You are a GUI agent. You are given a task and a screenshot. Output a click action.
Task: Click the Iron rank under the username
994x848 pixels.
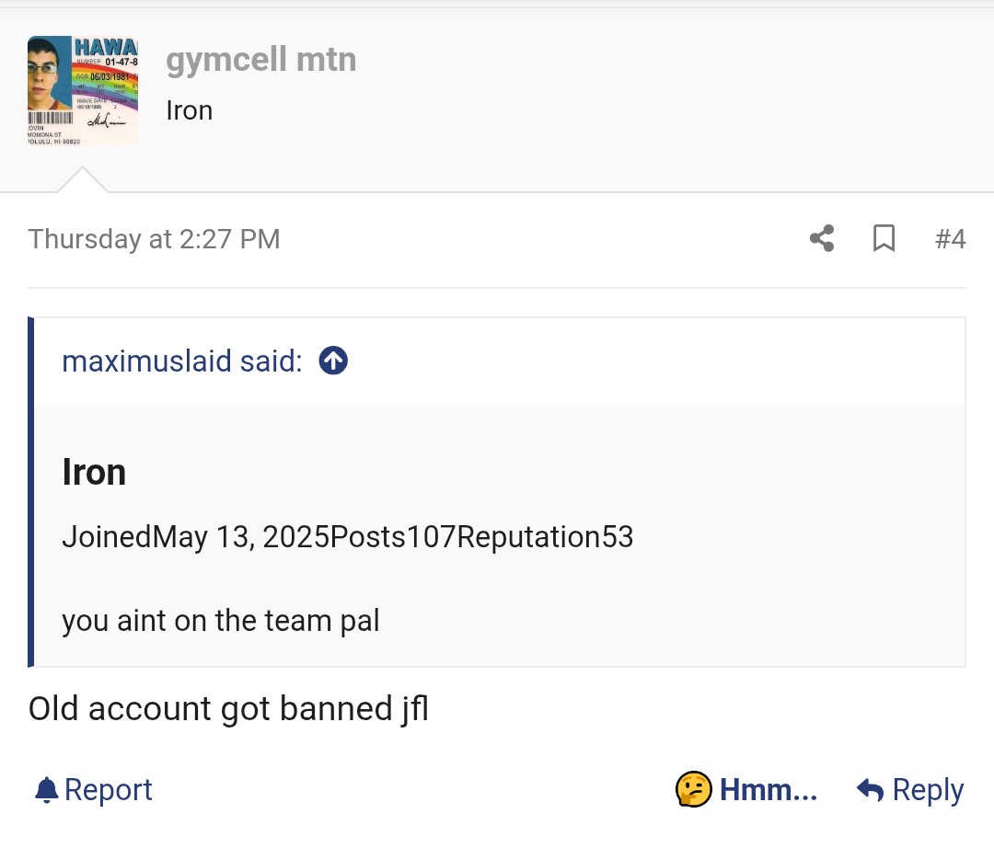tap(189, 110)
